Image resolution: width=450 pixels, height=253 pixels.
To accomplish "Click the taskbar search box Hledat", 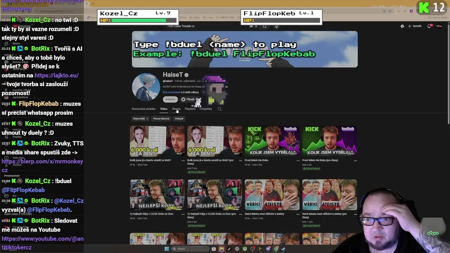I will 190,249.
